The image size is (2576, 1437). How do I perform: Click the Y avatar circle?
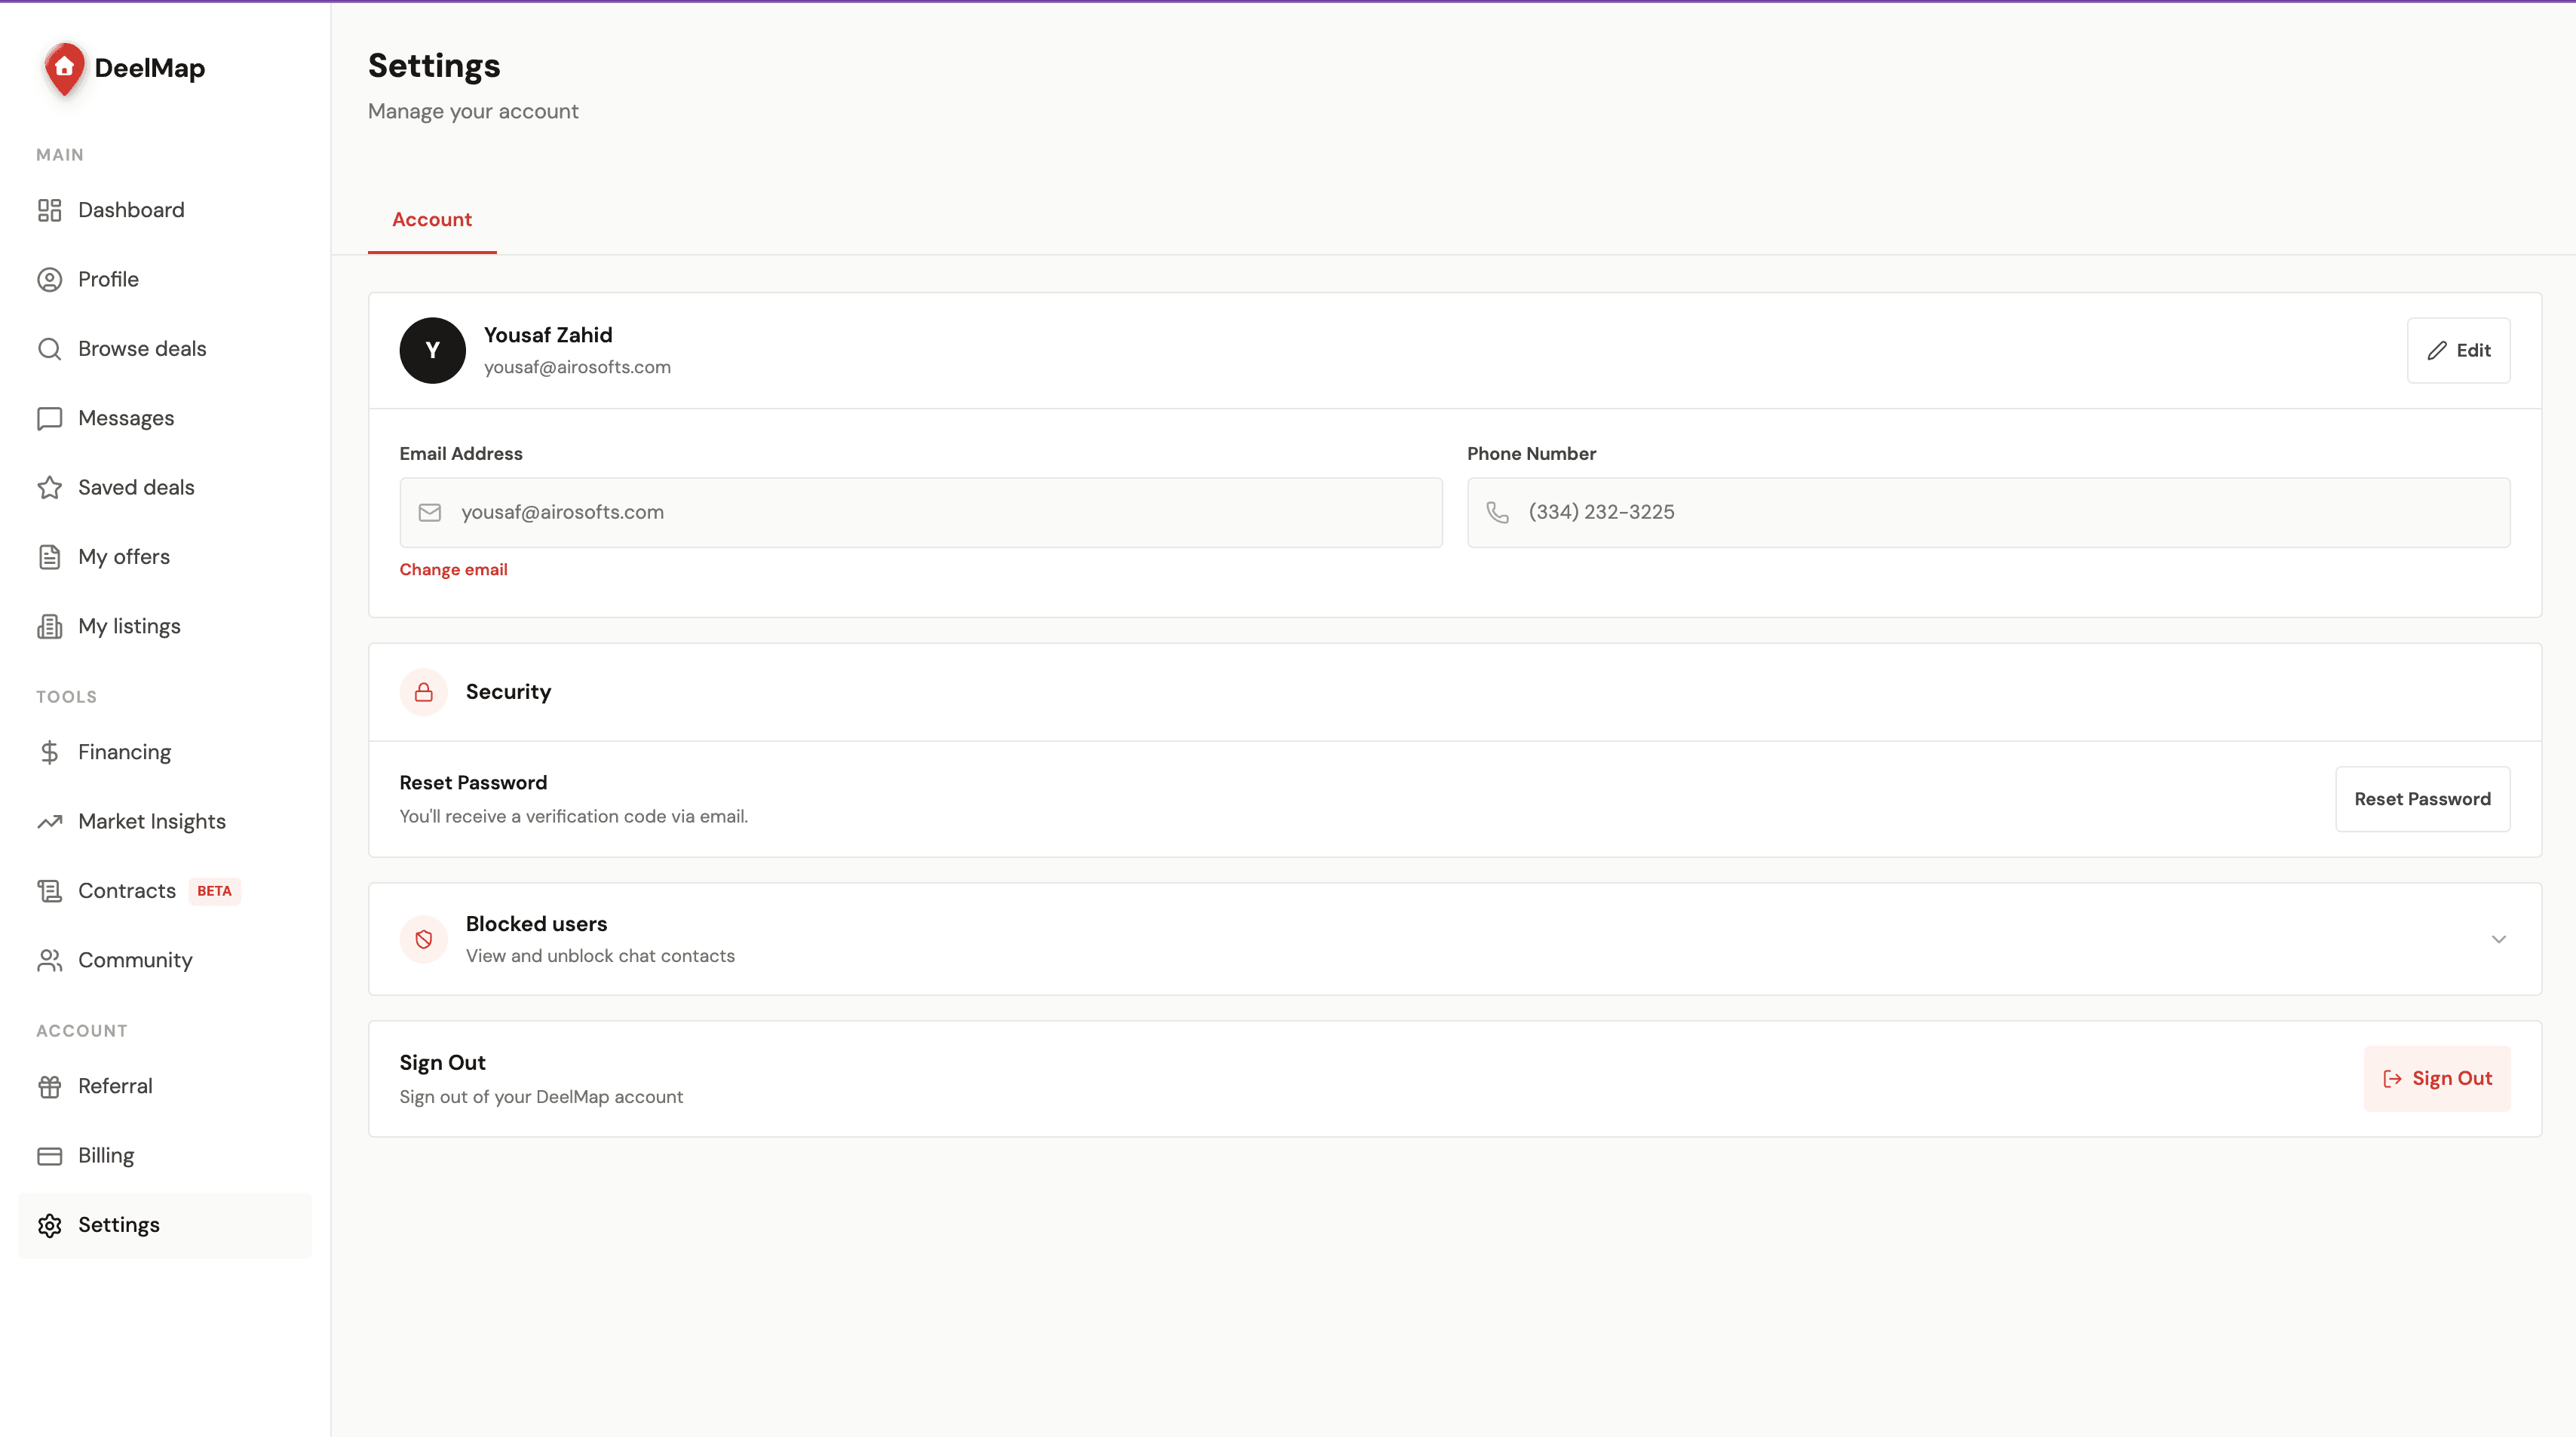click(x=433, y=350)
